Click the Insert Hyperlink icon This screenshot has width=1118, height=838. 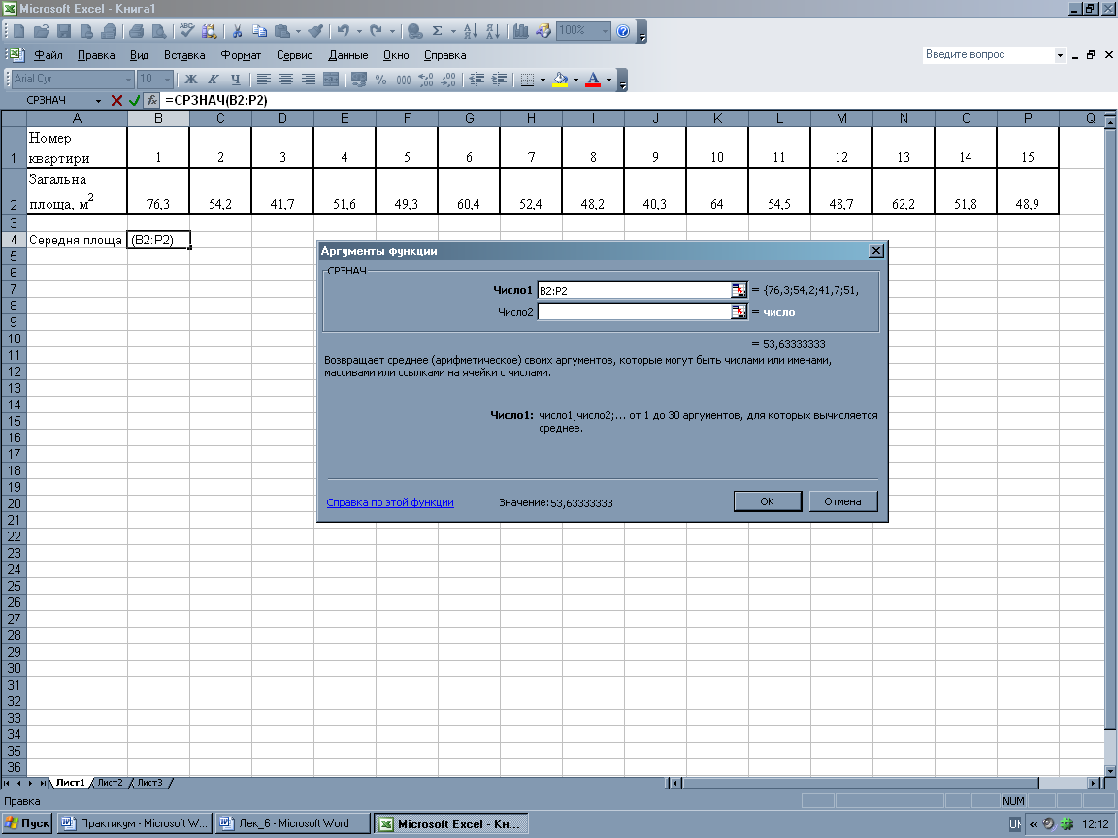pyautogui.click(x=414, y=31)
